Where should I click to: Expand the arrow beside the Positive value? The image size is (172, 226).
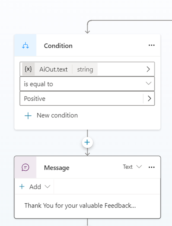(x=149, y=99)
